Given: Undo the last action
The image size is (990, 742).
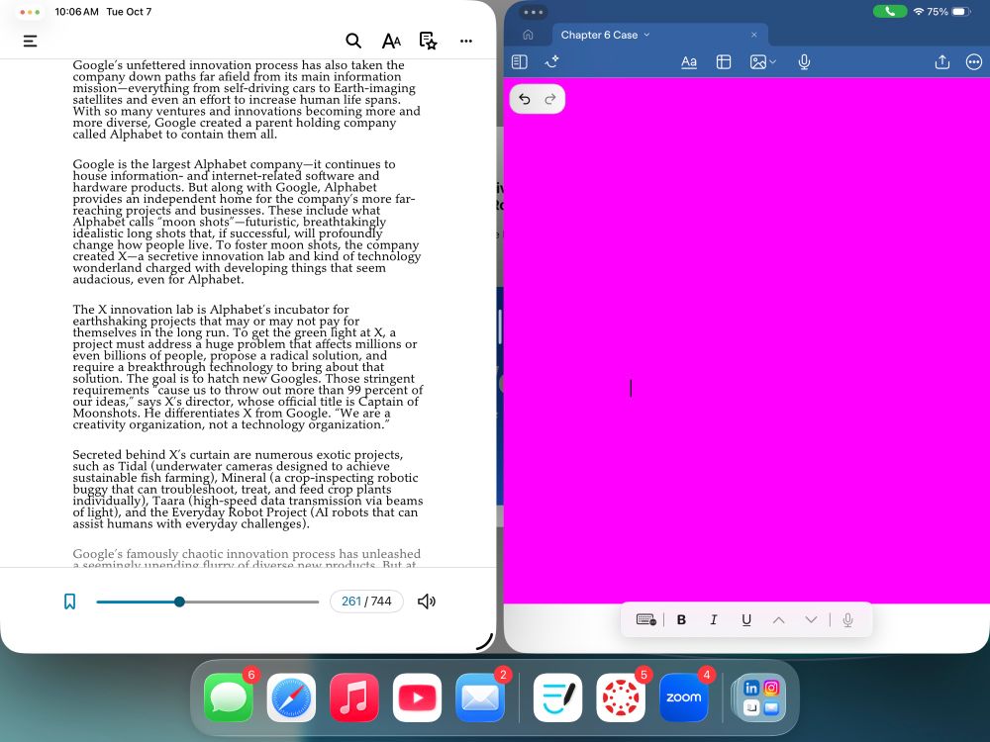Looking at the screenshot, I should (x=524, y=99).
